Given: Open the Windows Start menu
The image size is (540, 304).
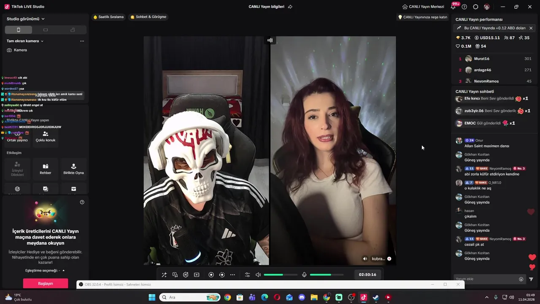Looking at the screenshot, I should pos(152,297).
